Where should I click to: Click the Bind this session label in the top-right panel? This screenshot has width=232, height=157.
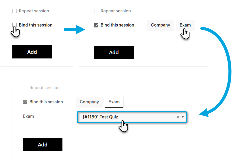117,25
